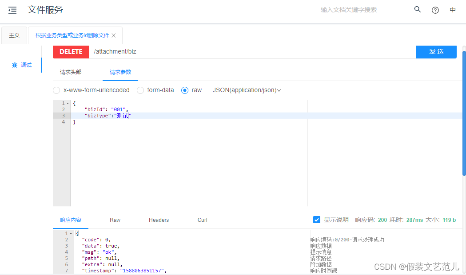
Task: Click the "msg": "ok" response line
Action: (x=99, y=252)
